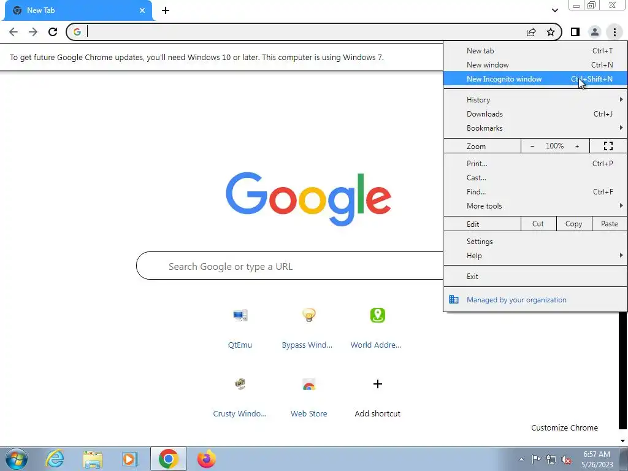
Task: Enter fullscreen via the zoom row icon
Action: 608,146
